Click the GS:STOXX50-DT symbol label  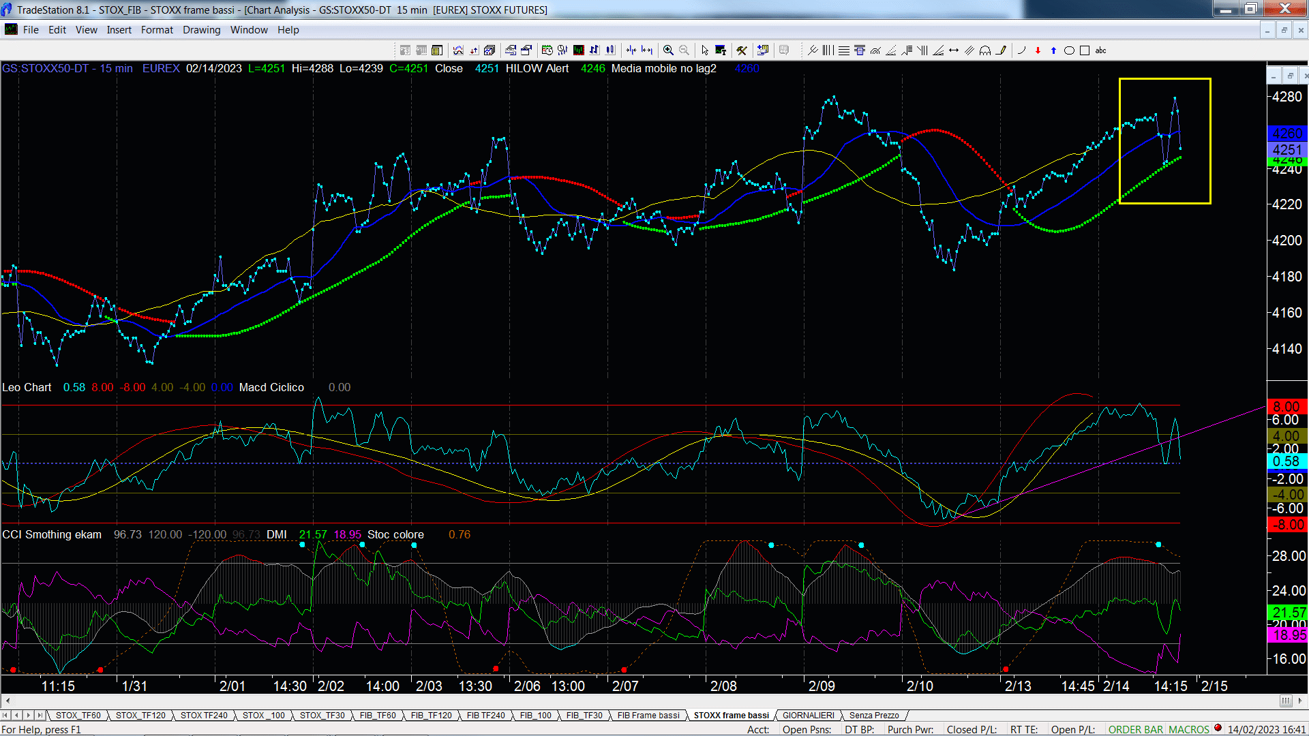pos(45,68)
